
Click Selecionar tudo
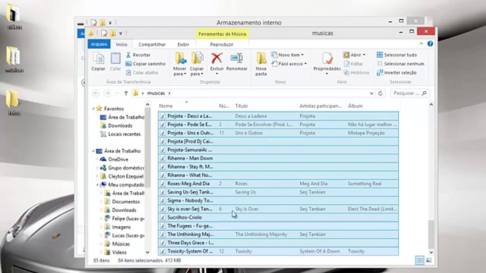click(397, 55)
